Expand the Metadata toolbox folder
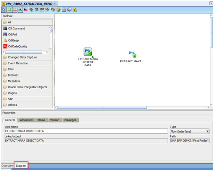Image resolution: width=214 pixels, height=171 pixels. [27, 81]
